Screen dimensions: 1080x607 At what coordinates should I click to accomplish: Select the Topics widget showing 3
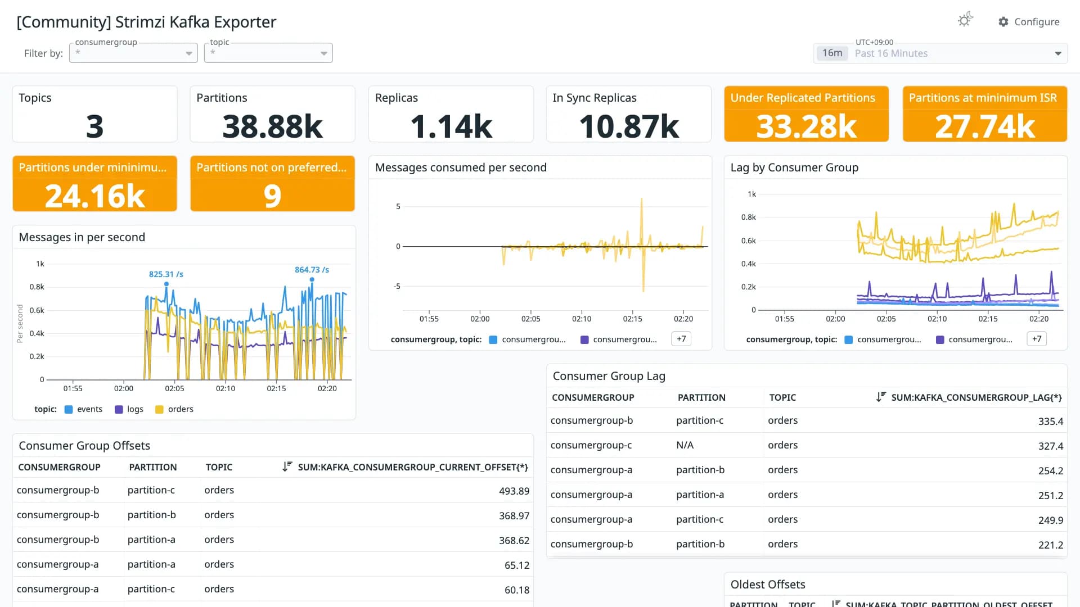pos(94,114)
